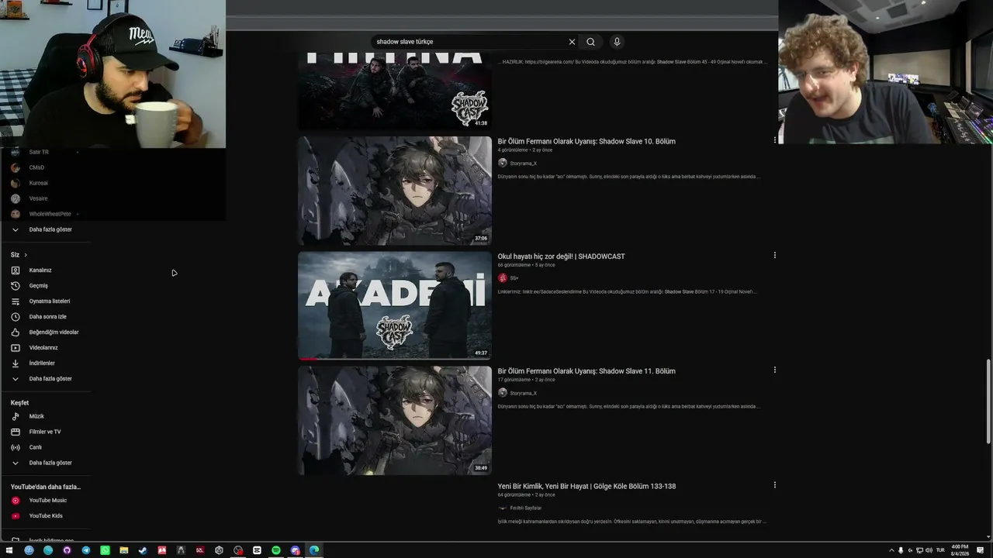Open more options for Okul hayatı hiç zor değil
The height and width of the screenshot is (558, 993).
tap(774, 255)
